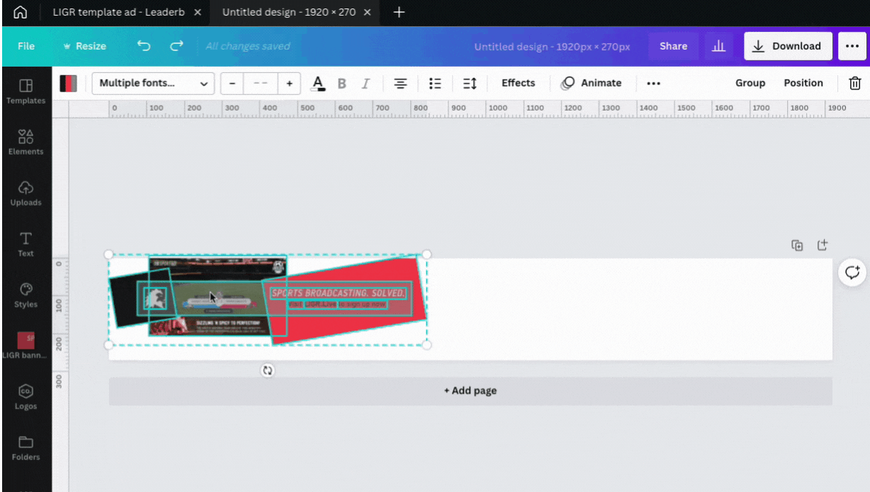Close the LIGR template ad tab

(197, 12)
